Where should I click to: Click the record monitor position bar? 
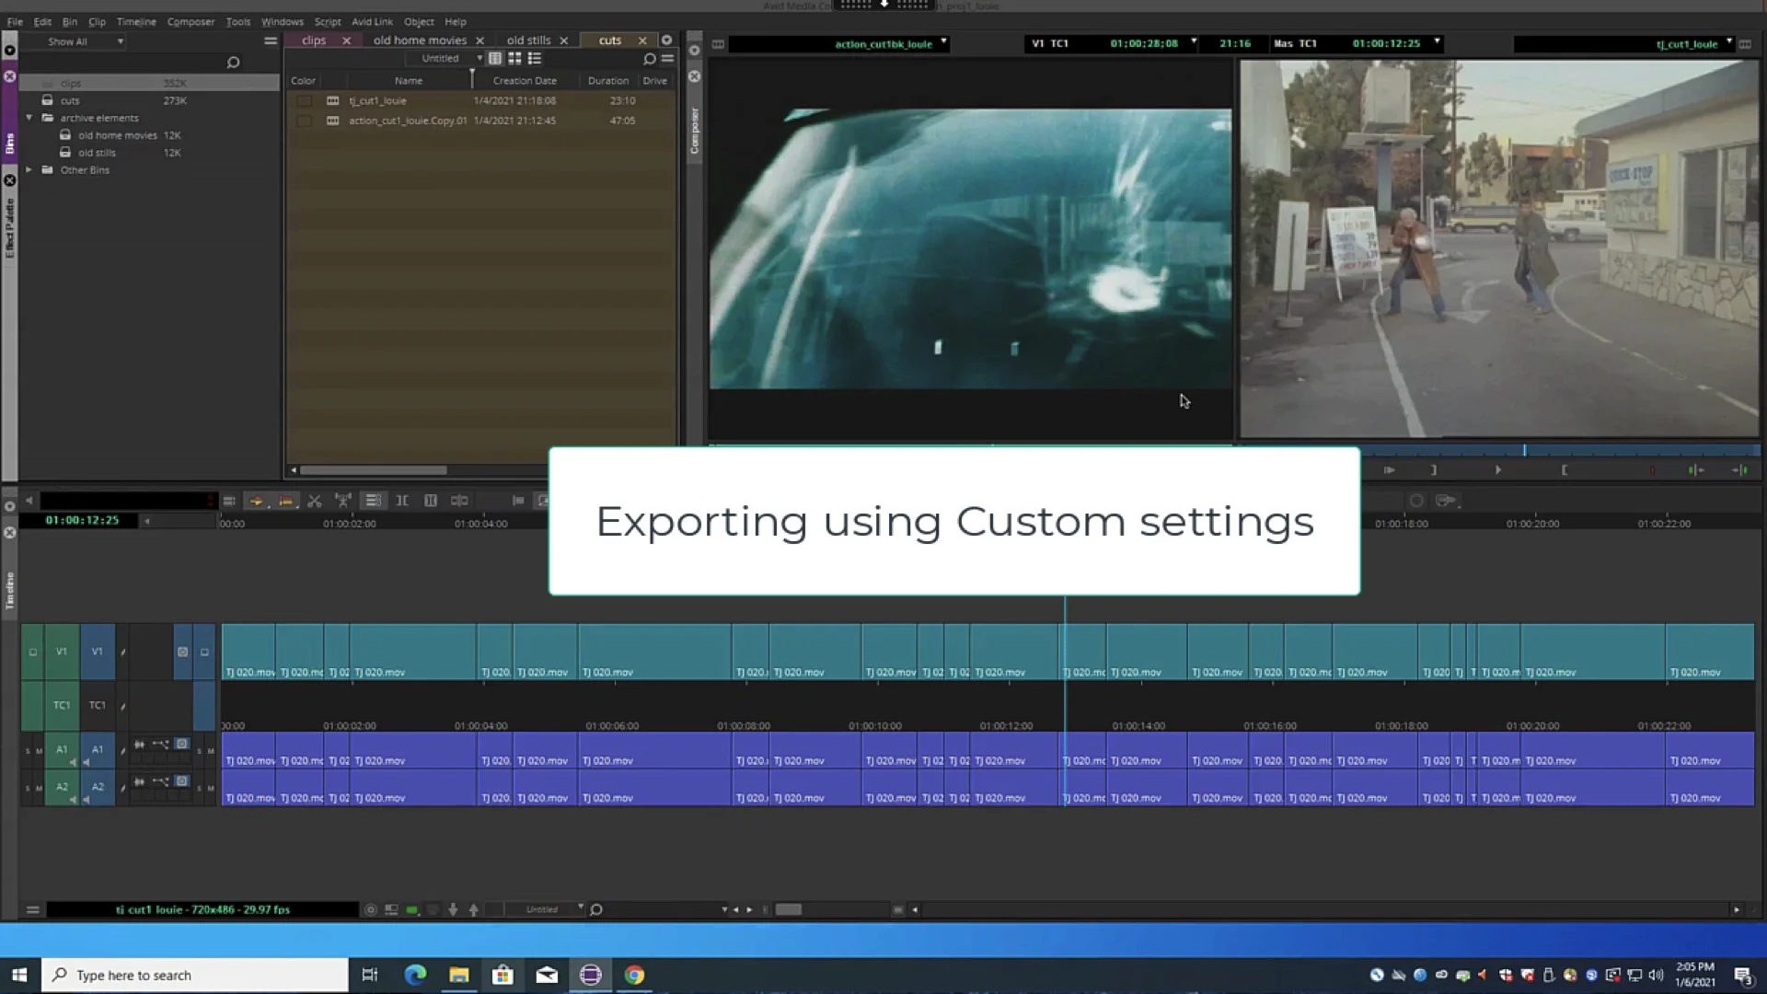pyautogui.click(x=1560, y=450)
